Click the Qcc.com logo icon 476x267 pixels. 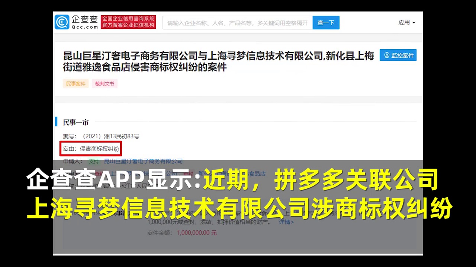click(62, 22)
